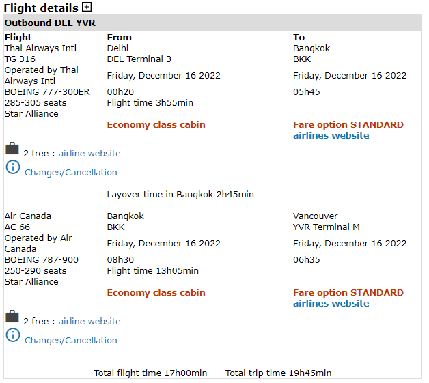The image size is (429, 383).
Task: Visit airlines website under Air Canada fare option
Action: pos(331,304)
